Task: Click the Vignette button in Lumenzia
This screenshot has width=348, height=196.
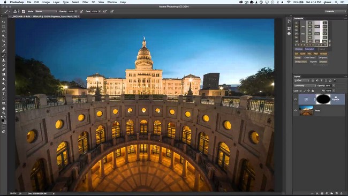Action: [313, 62]
